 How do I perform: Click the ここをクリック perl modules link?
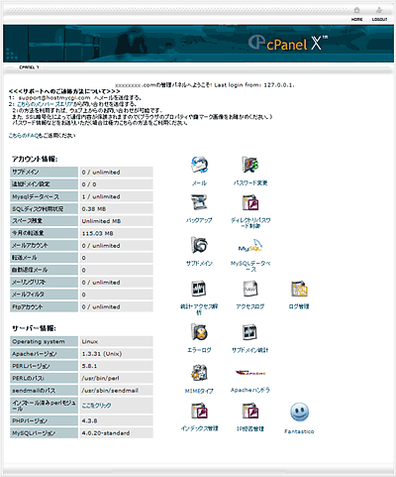pyautogui.click(x=96, y=406)
